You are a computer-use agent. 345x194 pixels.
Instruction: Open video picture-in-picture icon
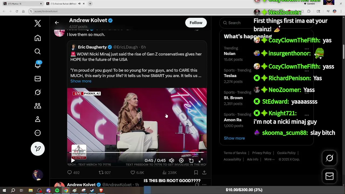(x=191, y=160)
